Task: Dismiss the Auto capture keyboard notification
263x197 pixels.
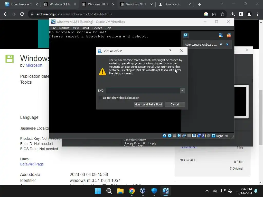Action: tap(227, 44)
